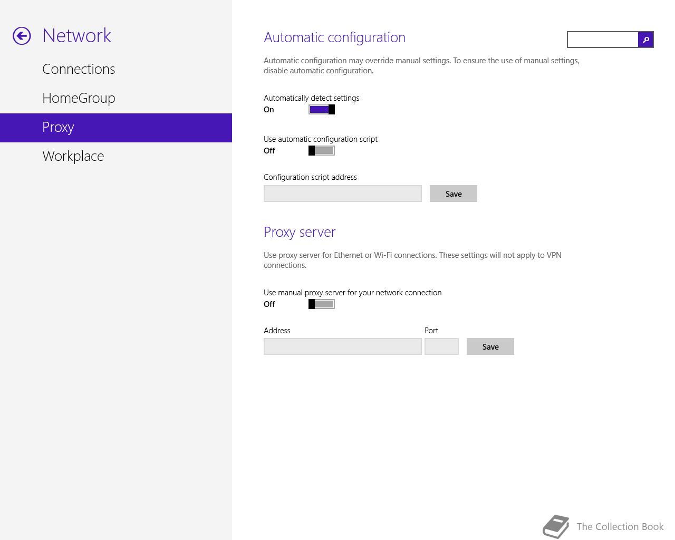The height and width of the screenshot is (540, 675).
Task: Click the Network page title
Action: pos(77,35)
